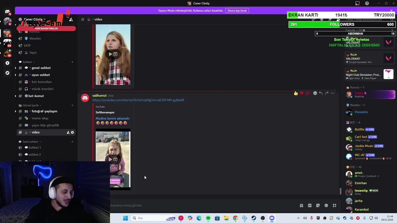Open GIF picker in message bar
The image size is (397, 223).
[x=310, y=205]
